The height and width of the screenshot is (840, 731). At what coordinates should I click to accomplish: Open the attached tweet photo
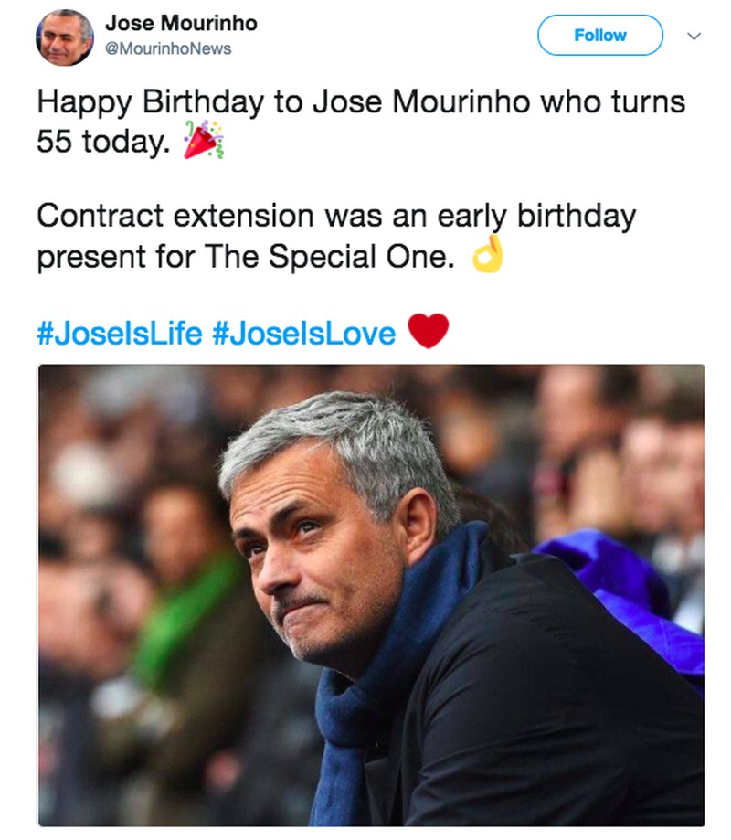coord(371,594)
